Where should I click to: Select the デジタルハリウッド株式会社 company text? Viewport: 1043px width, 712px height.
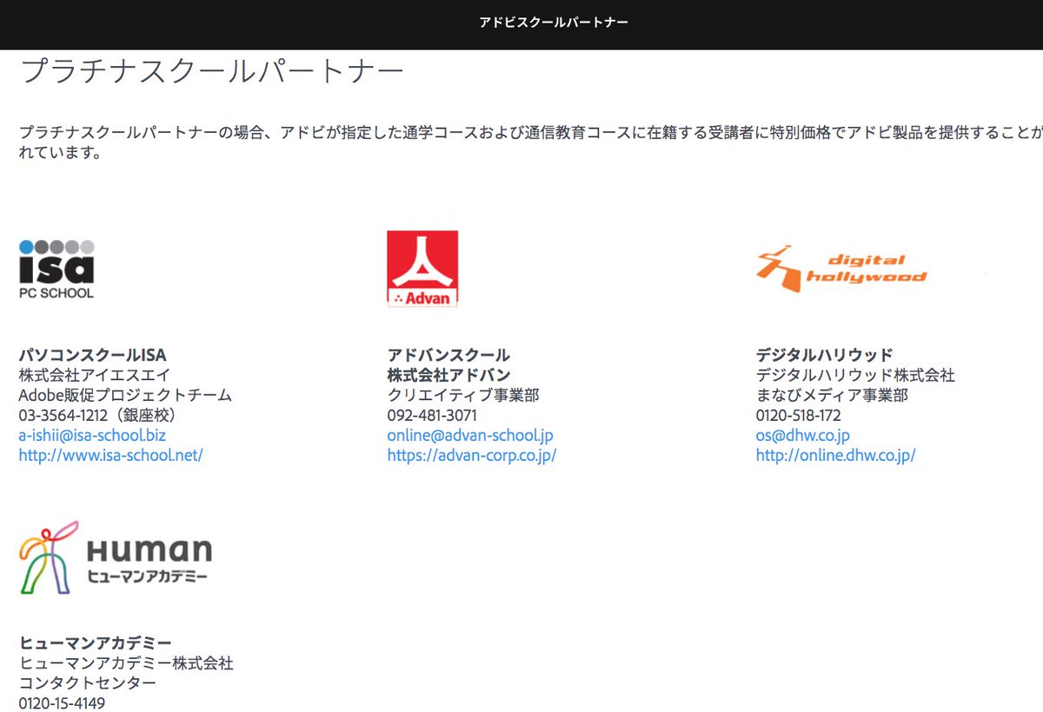(855, 376)
